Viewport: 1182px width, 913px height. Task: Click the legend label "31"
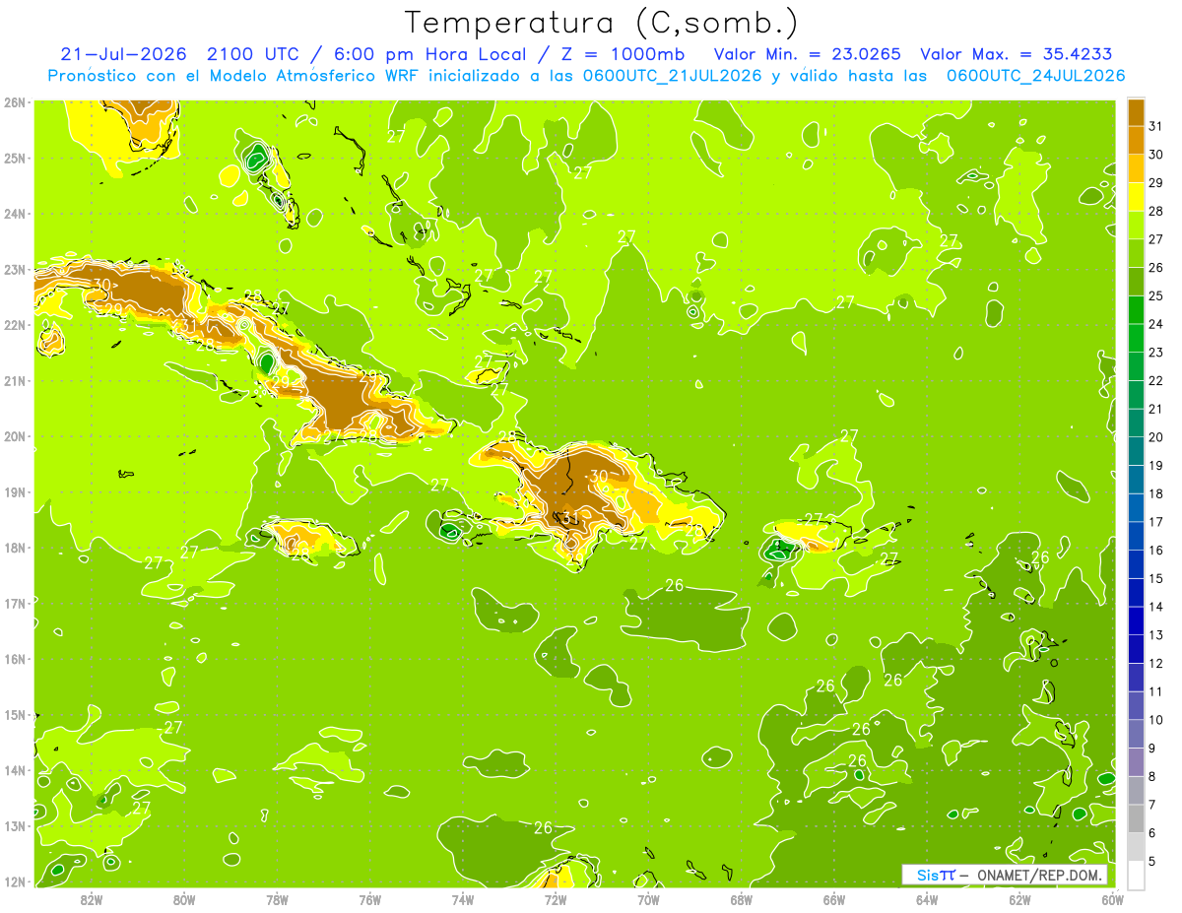1155,127
